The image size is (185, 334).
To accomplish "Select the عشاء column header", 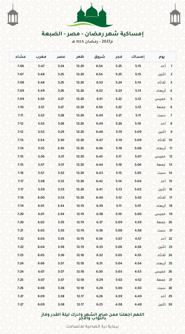I will tap(21, 57).
